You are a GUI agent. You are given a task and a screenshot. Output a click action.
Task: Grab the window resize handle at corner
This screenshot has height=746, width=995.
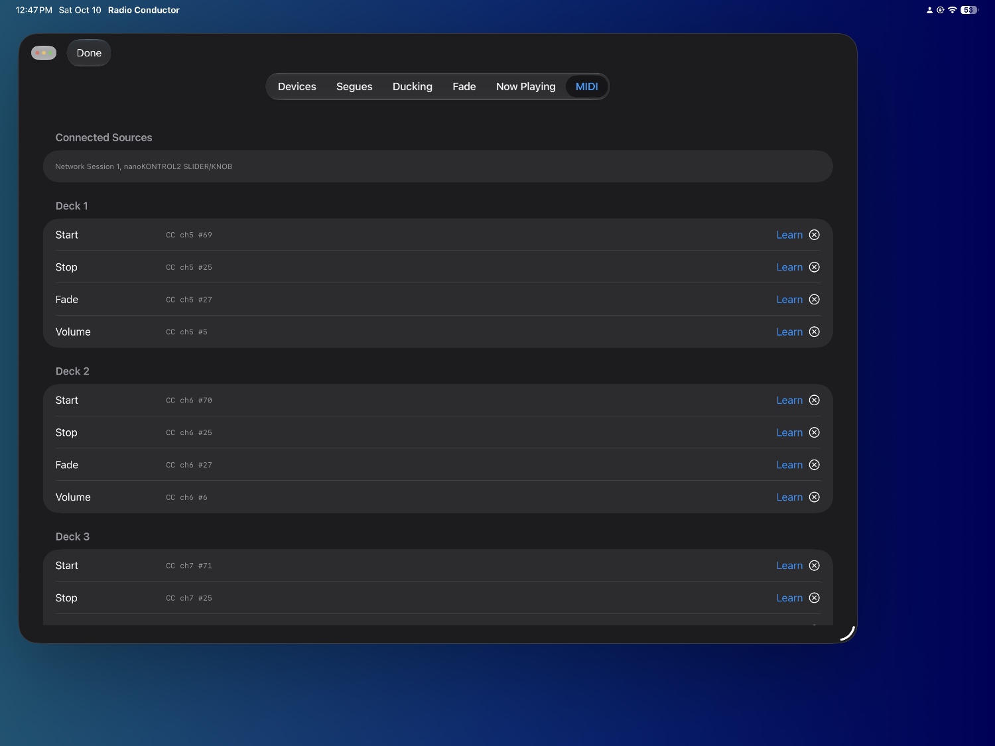point(848,633)
